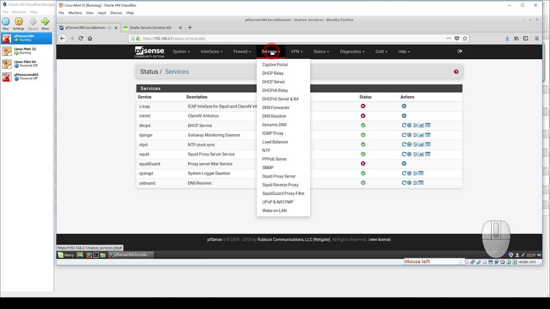Click the view license link
The height and width of the screenshot is (309, 550).
[380, 239]
